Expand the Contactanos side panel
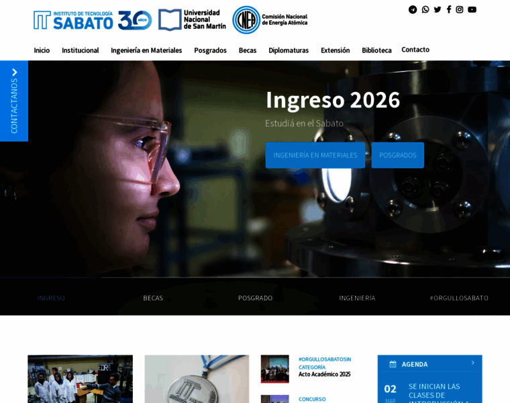510x403 pixels. click(14, 101)
